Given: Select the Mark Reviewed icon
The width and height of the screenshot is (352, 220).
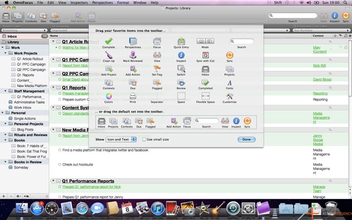Looking at the screenshot, I should tap(133, 55).
